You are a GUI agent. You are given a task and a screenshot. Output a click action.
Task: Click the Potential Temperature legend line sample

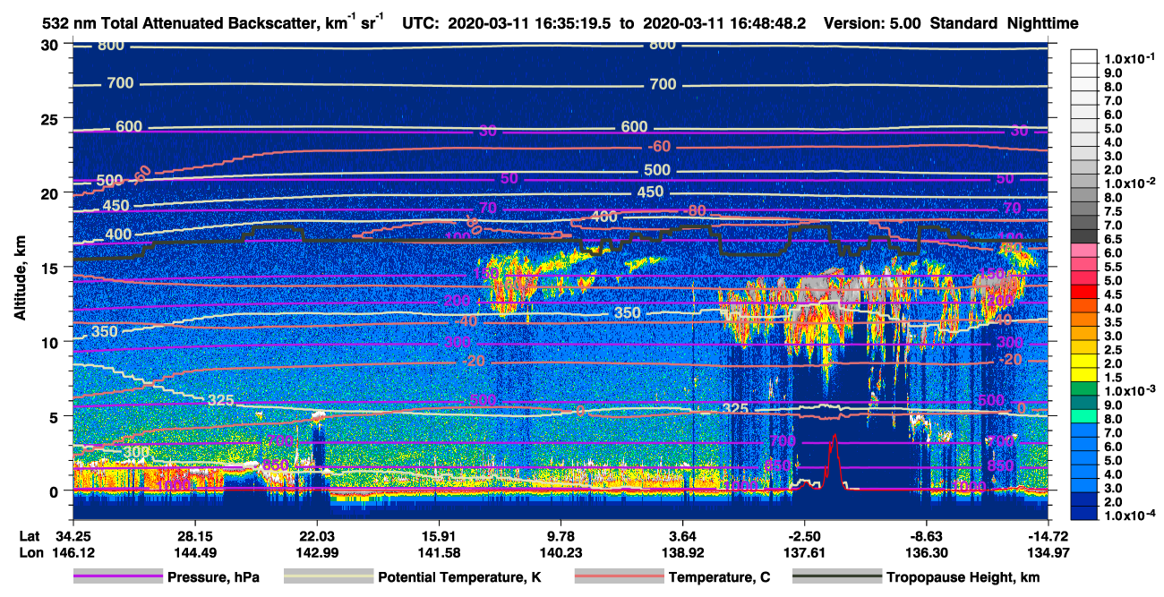pos(328,577)
